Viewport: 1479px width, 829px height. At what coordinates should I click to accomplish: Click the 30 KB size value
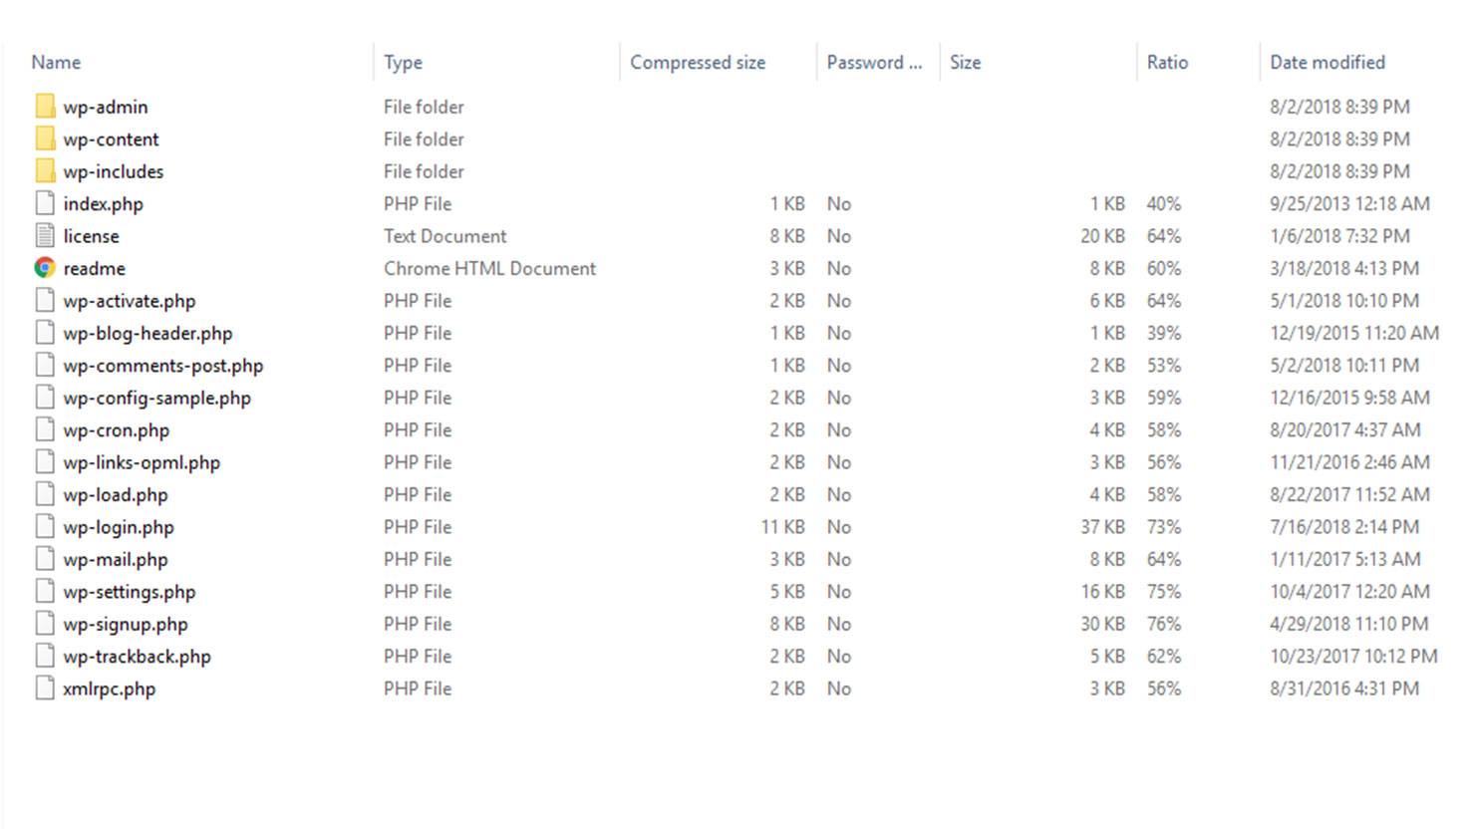1102,624
